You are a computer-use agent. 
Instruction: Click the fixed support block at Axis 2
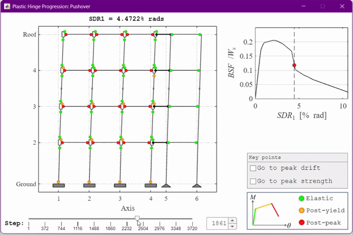[x=89, y=186]
